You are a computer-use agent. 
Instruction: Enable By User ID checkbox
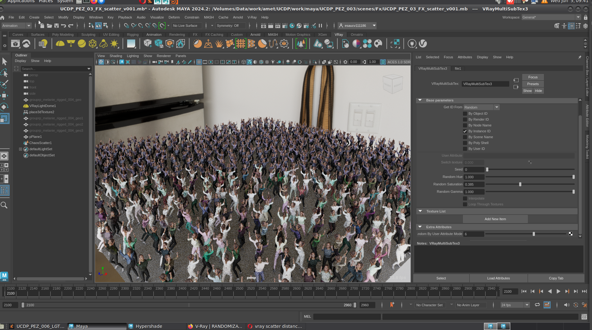click(465, 149)
